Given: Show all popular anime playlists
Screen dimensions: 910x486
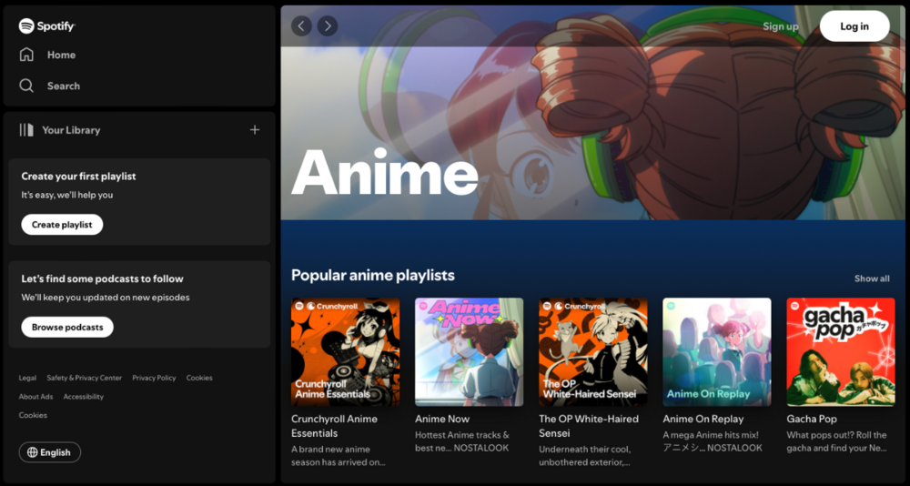Looking at the screenshot, I should pyautogui.click(x=872, y=278).
